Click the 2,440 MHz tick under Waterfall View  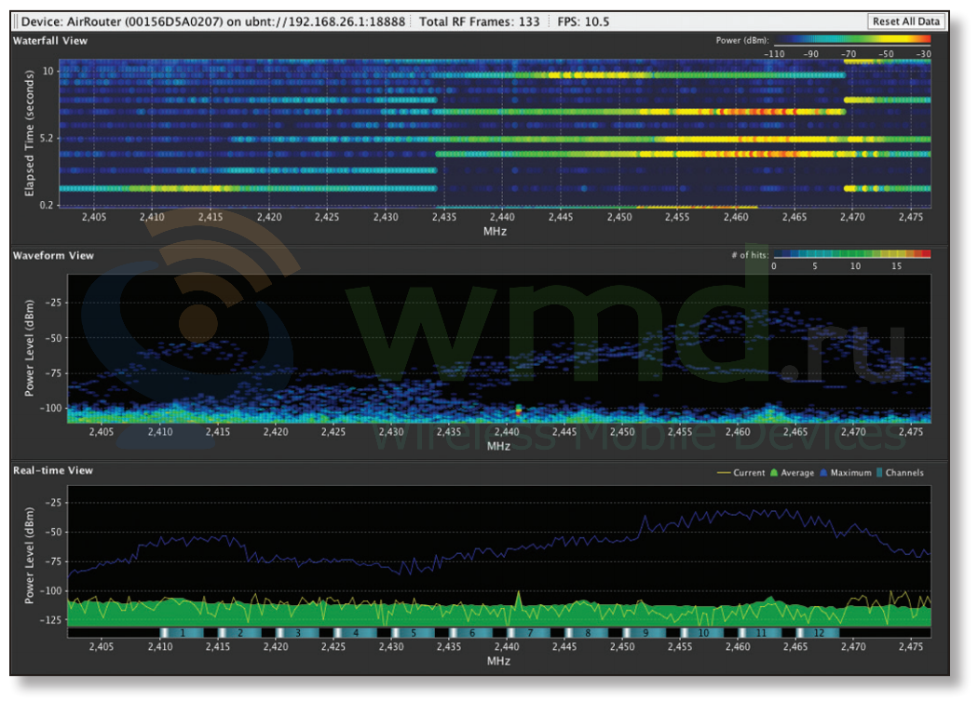501,217
